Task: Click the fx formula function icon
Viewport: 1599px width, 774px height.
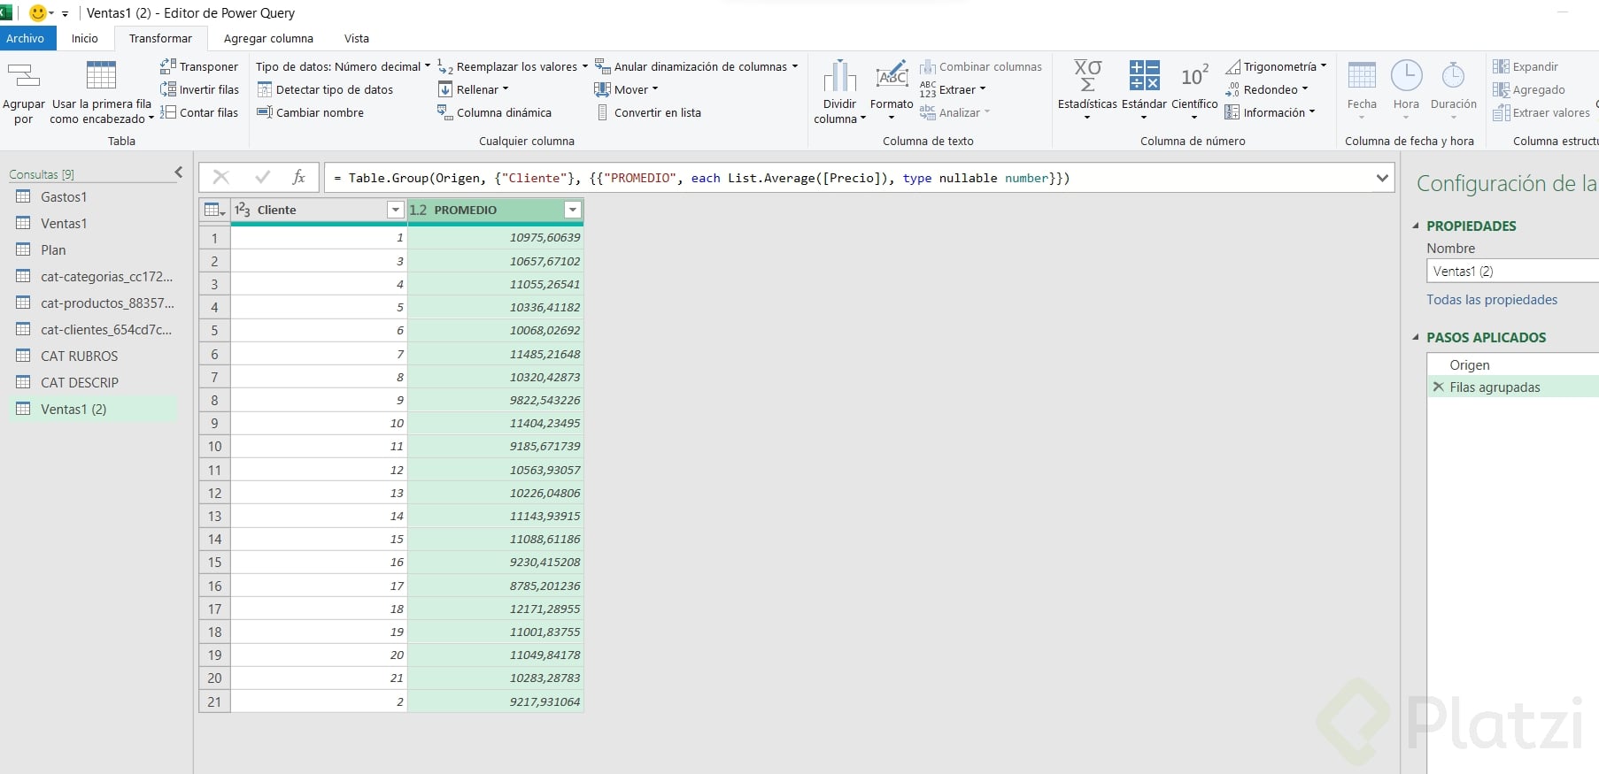Action: click(299, 178)
